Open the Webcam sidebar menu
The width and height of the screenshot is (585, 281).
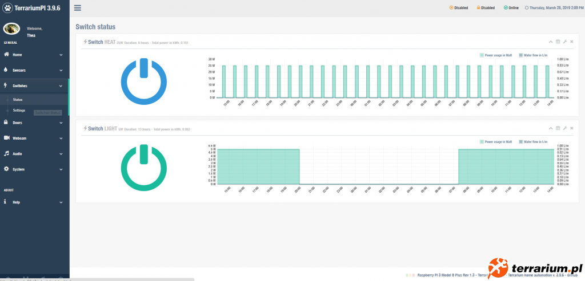coord(34,138)
